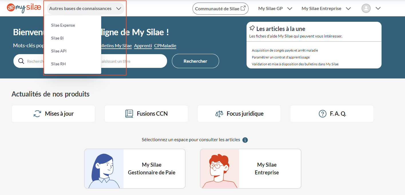Image resolution: width=405 pixels, height=195 pixels.
Task: Click the refresh icon on Mises à jour
Action: (x=37, y=113)
